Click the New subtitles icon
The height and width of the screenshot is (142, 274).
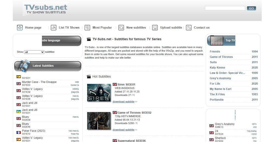121,28
